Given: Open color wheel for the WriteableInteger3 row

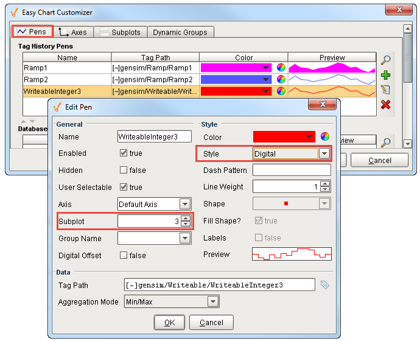Looking at the screenshot, I should (281, 91).
